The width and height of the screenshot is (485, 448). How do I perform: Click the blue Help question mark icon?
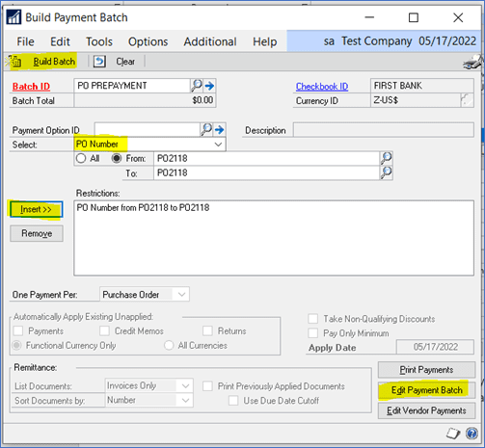pos(472,434)
